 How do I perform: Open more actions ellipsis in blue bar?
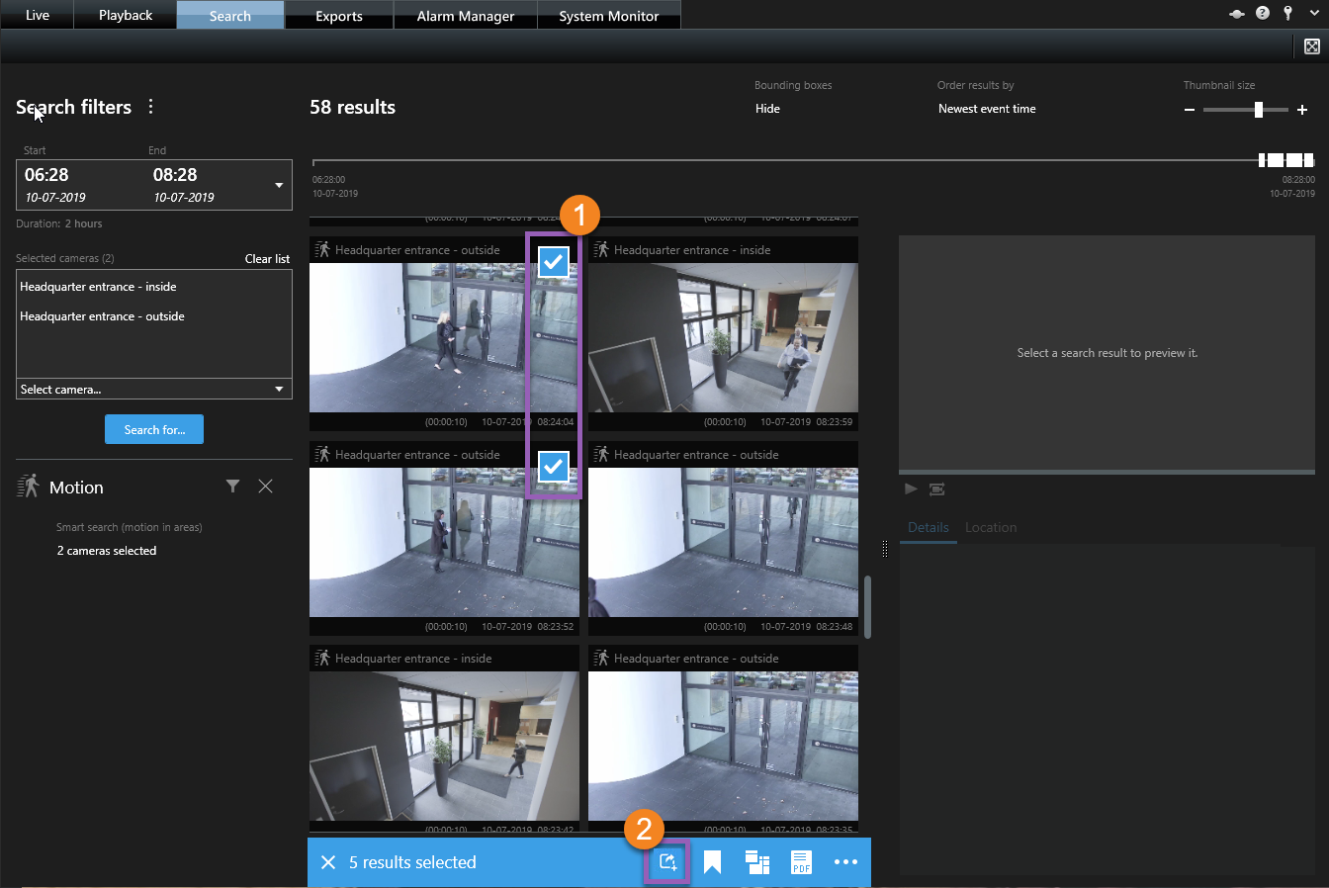click(x=845, y=862)
